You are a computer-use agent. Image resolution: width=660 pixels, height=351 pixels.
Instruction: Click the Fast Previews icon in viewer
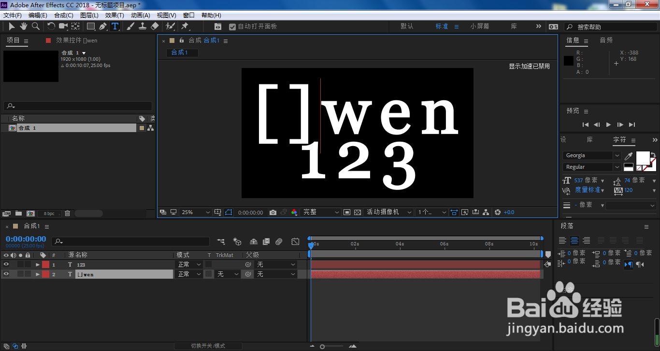[x=465, y=212]
